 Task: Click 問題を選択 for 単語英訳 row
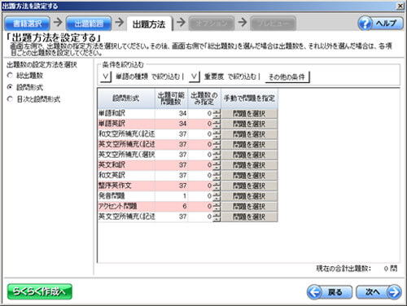249,124
